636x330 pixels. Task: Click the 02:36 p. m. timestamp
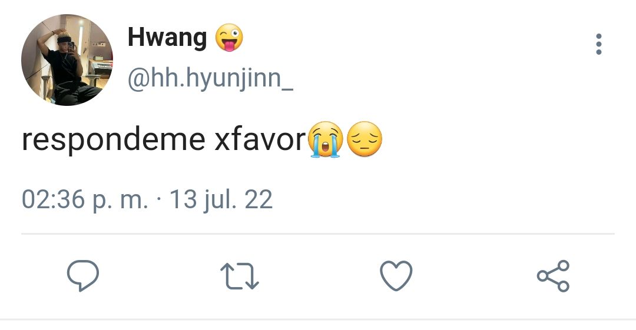pyautogui.click(x=85, y=200)
